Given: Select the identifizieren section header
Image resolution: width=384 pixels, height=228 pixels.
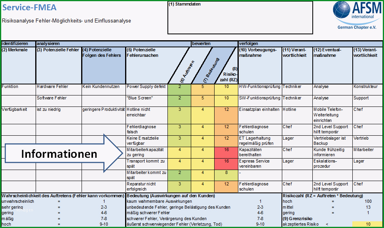Looking at the screenshot, I should pyautogui.click(x=19, y=44).
